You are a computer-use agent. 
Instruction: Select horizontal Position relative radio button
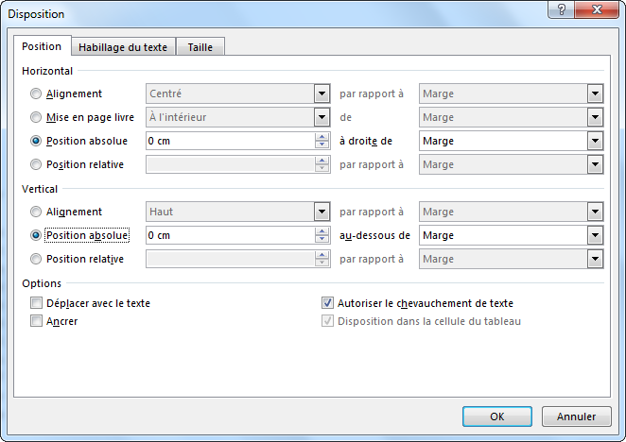click(37, 164)
